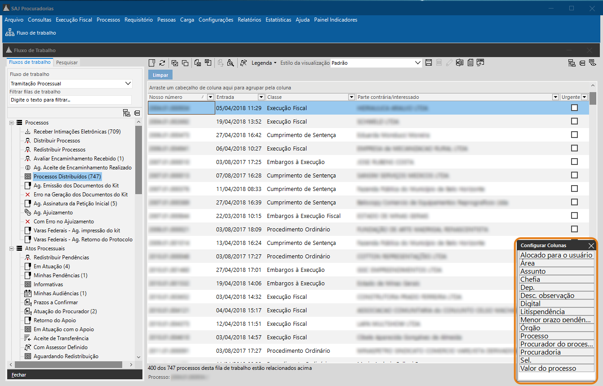Export the process list to Excel
The width and height of the screenshot is (603, 386).
pos(459,63)
